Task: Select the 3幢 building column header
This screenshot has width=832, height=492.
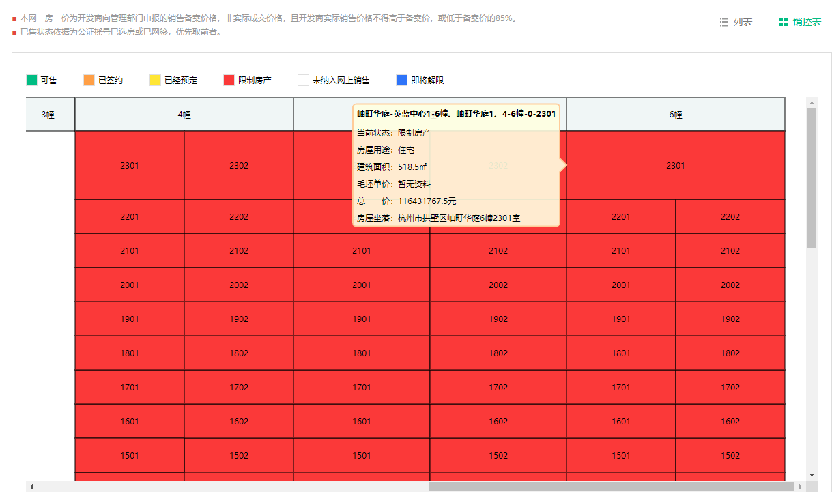Action: coord(48,115)
